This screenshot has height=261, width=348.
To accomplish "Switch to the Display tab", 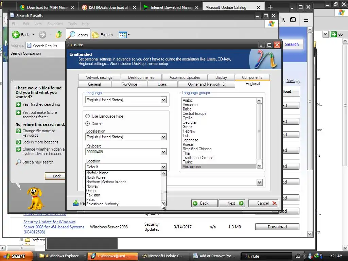I will pyautogui.click(x=221, y=77).
